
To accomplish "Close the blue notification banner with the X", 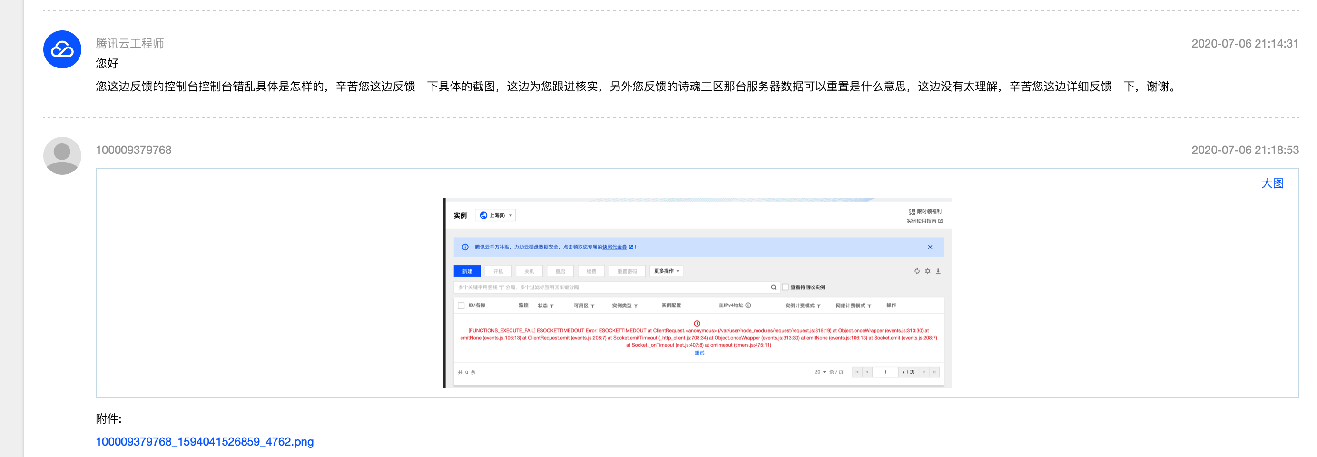I will [930, 247].
